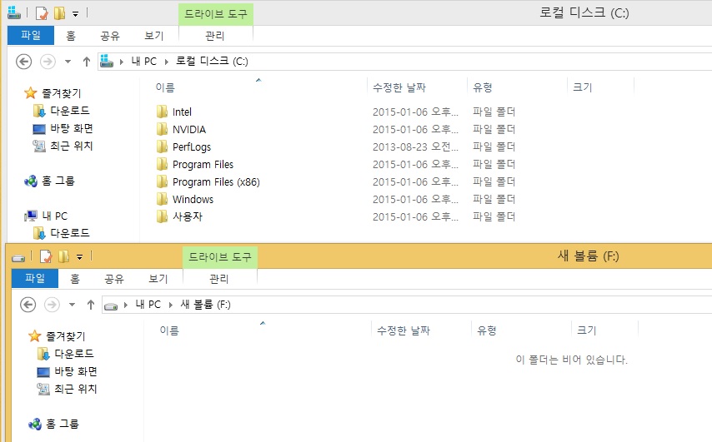712x442 pixels.
Task: Expand the arrow after 내 PC in F: address bar
Action: [171, 305]
